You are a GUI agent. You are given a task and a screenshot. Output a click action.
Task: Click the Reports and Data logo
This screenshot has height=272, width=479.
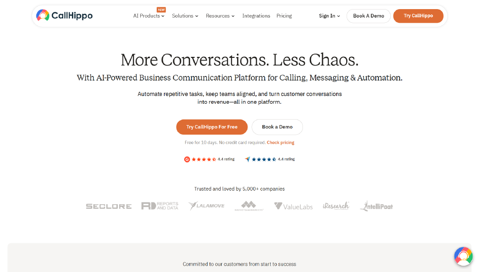[x=160, y=206]
